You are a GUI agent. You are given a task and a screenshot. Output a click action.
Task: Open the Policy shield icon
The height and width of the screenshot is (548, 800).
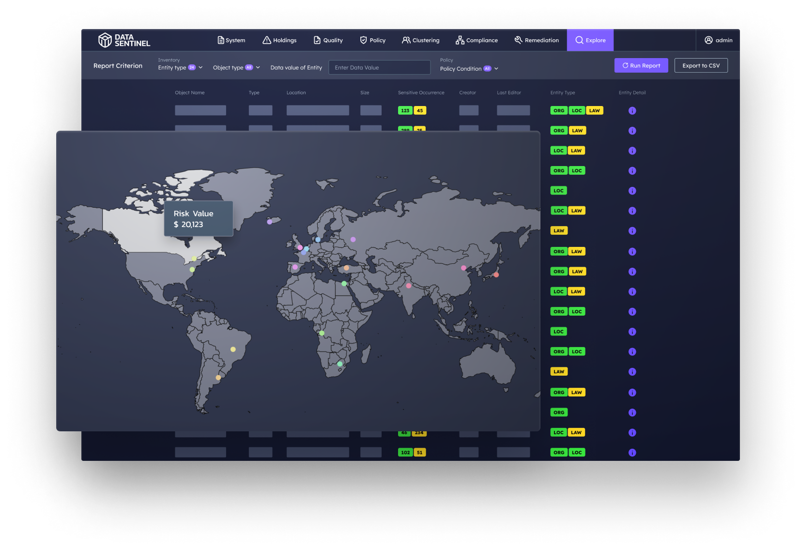[363, 40]
